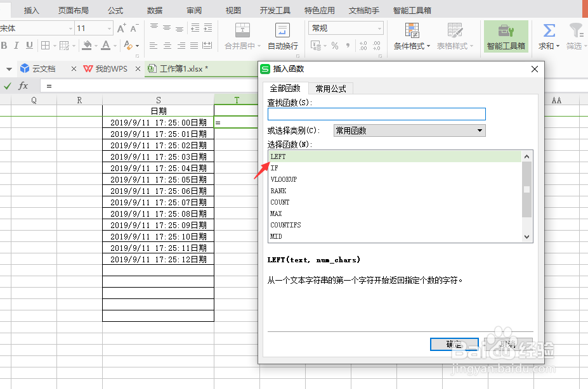
Task: Click the formula bar input
Action: coord(149,86)
